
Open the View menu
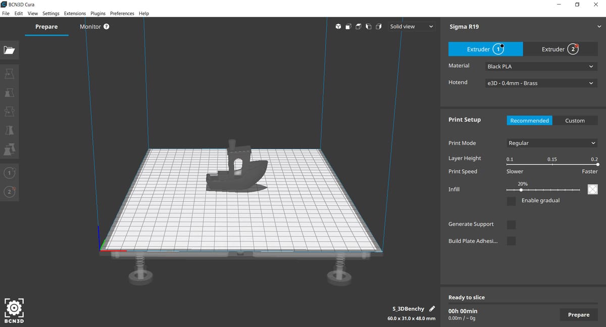(33, 14)
